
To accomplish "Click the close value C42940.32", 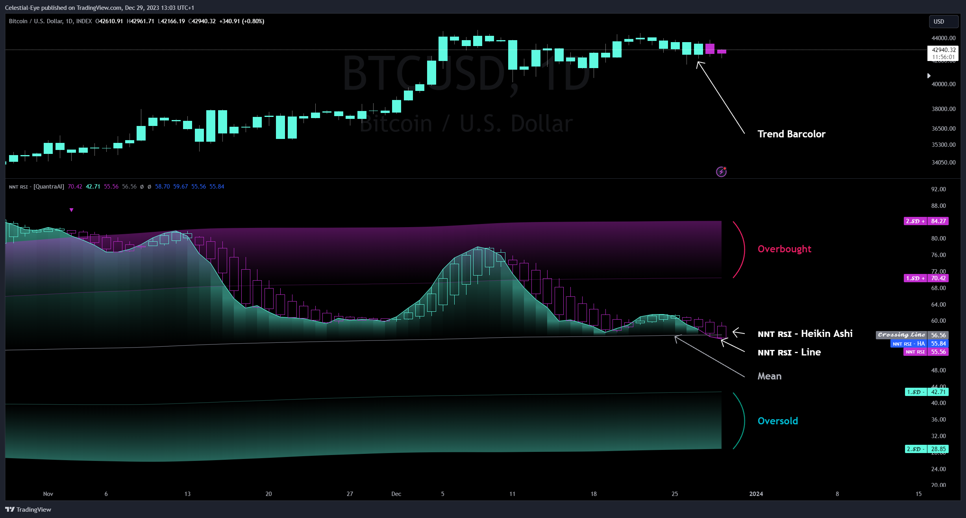I will click(202, 21).
